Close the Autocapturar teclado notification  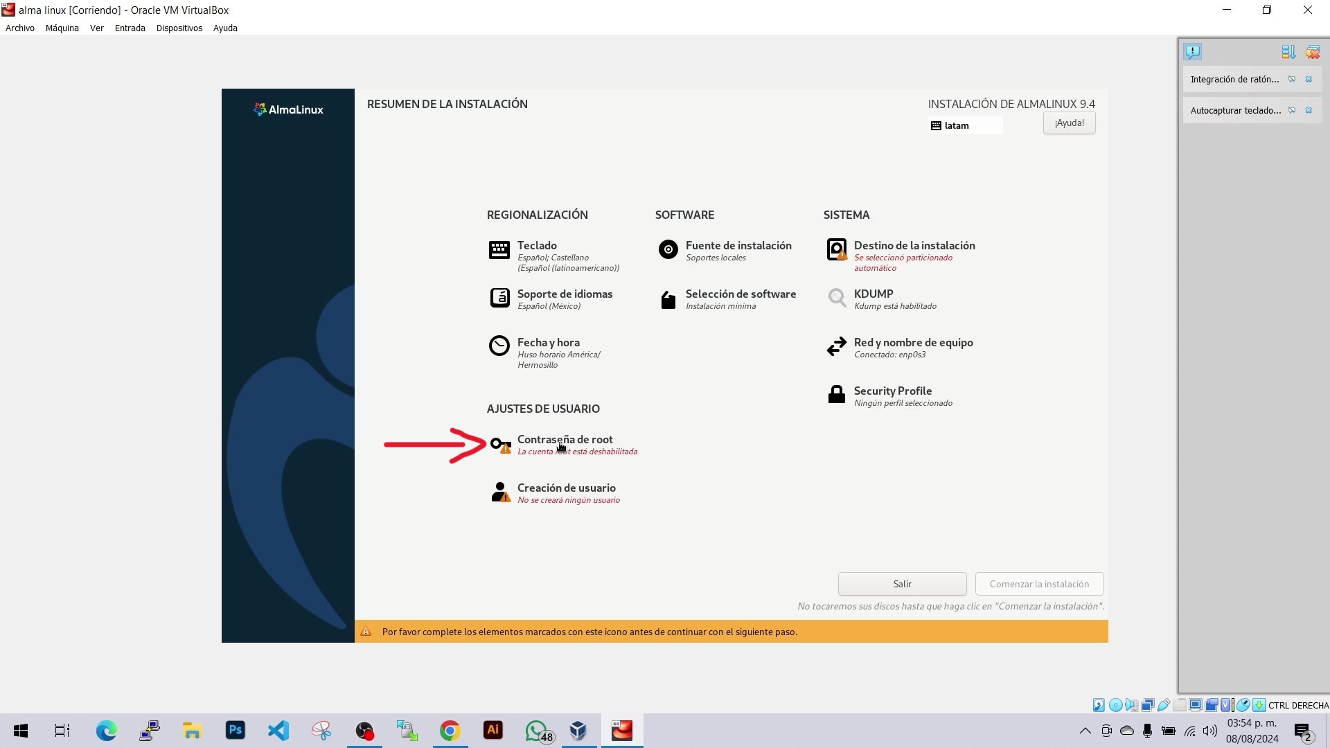[x=1309, y=110]
